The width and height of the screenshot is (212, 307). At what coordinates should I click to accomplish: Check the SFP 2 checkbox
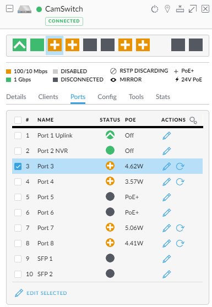pos(18,274)
